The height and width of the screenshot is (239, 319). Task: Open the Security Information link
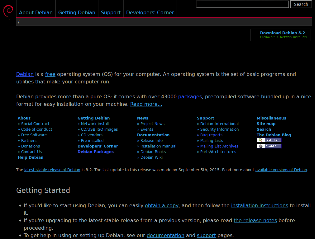click(x=219, y=129)
